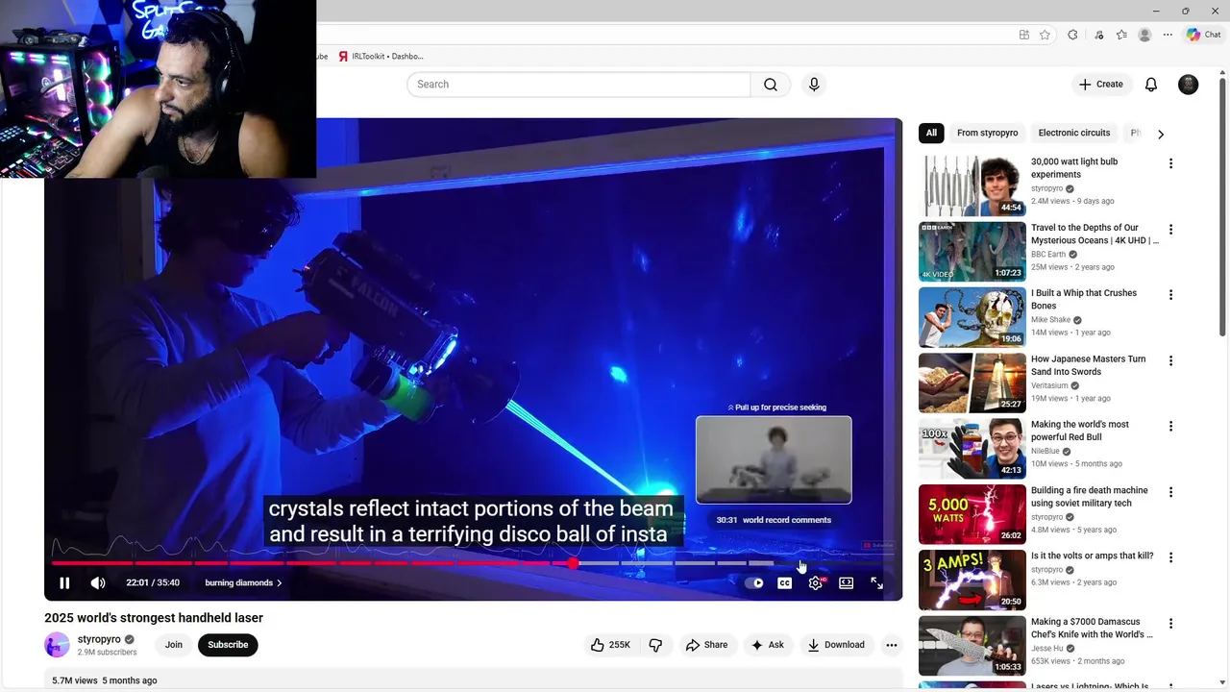Image resolution: width=1230 pixels, height=692 pixels.
Task: Open 'Making a $7000 Damascus Chef's Knife' video
Action: point(1092,629)
